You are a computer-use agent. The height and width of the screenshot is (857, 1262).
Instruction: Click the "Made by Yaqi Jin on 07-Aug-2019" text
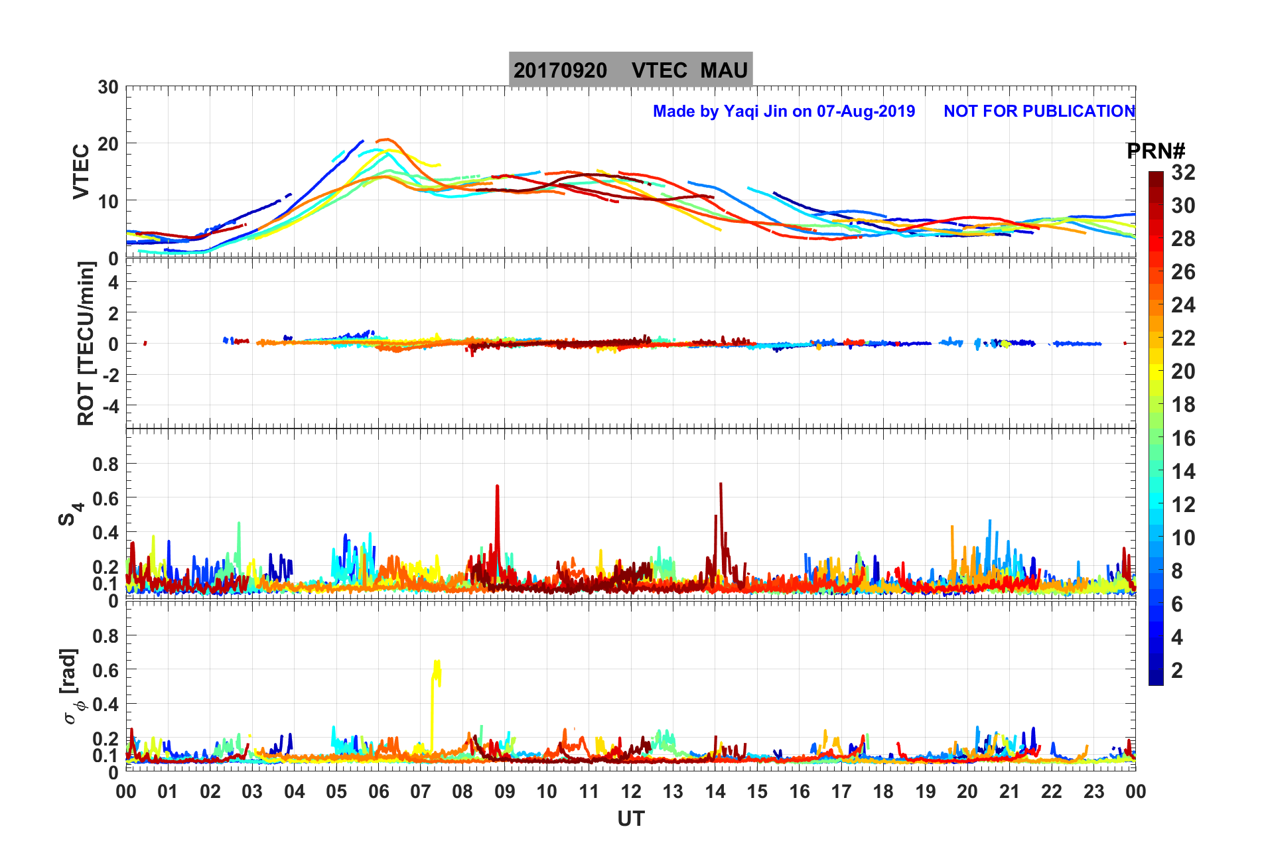click(784, 111)
